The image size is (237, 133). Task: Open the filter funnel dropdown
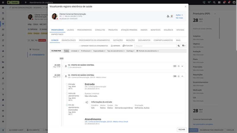(184, 46)
